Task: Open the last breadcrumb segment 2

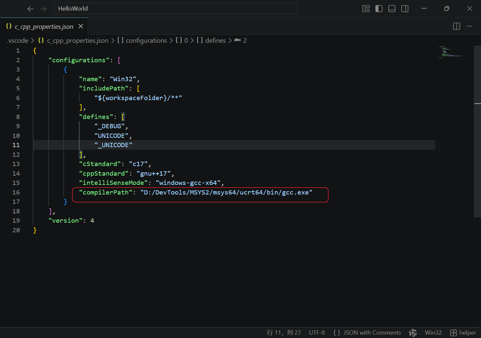Action: tap(241, 40)
